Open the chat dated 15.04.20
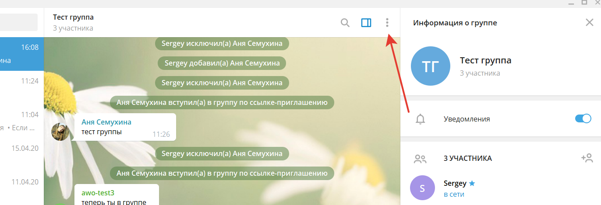 [22, 149]
